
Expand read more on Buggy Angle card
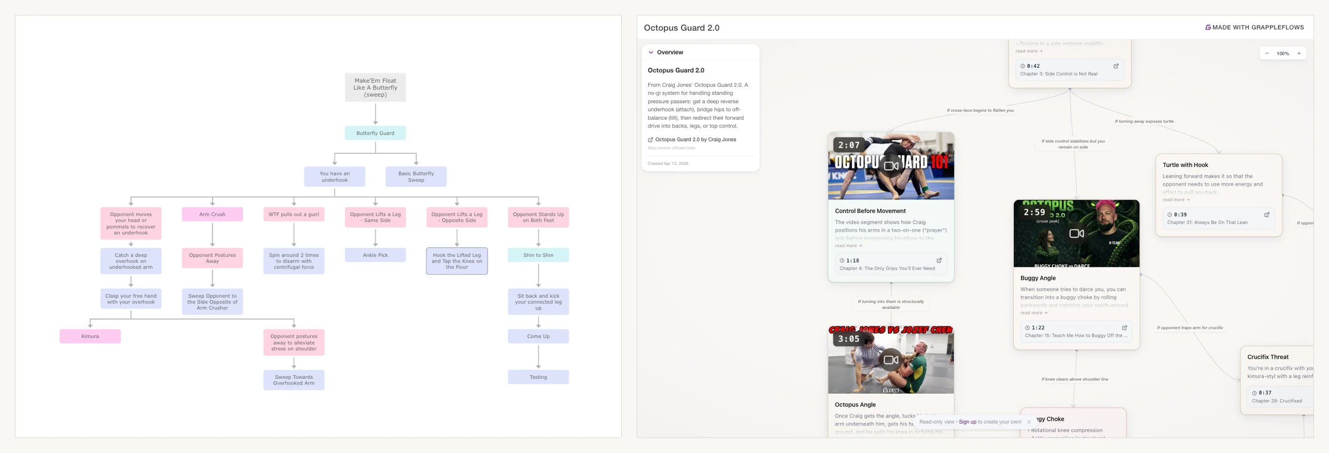(1034, 313)
